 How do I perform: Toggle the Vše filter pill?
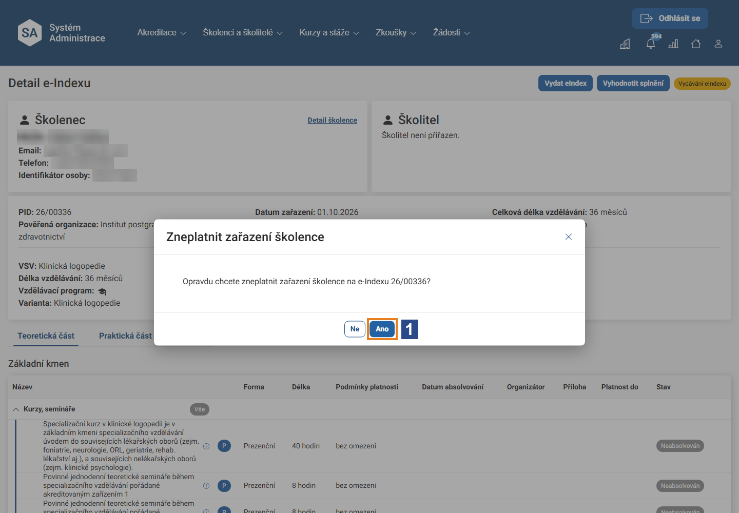tap(200, 409)
